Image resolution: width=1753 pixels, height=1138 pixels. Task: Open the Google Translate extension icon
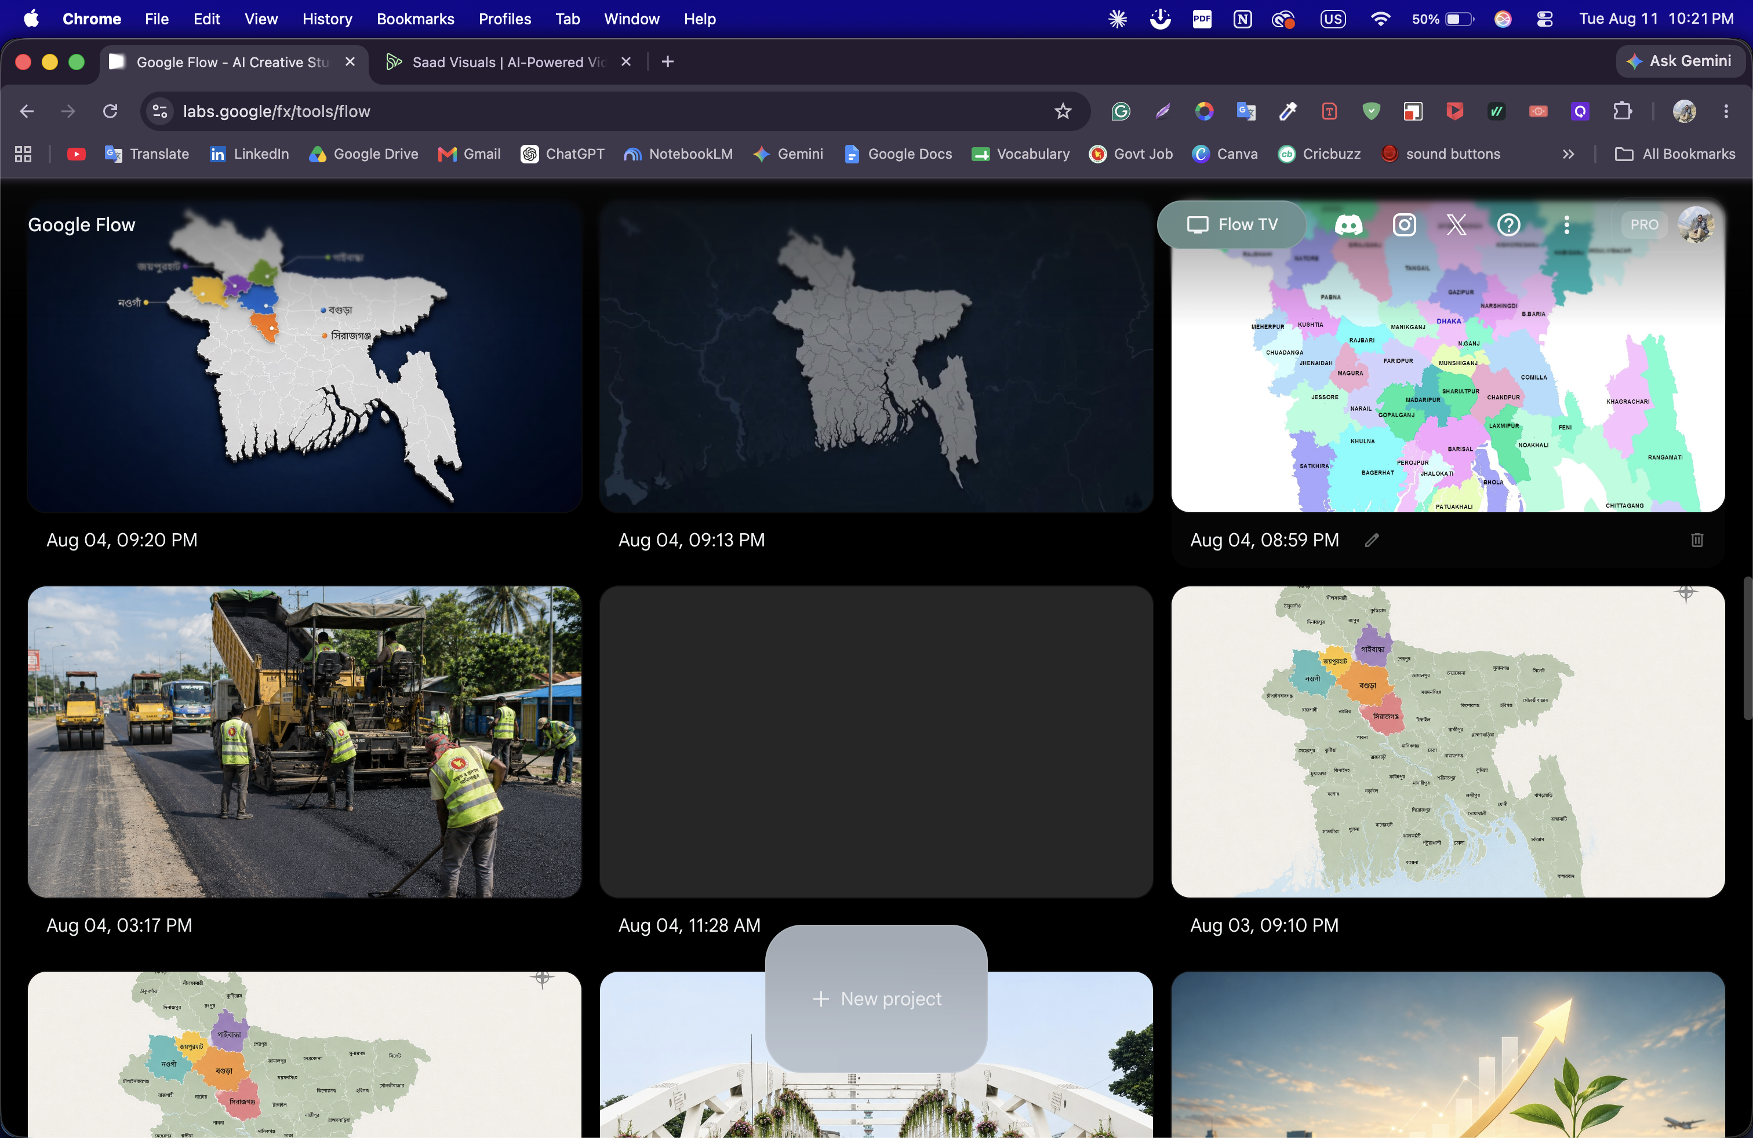pos(1246,111)
